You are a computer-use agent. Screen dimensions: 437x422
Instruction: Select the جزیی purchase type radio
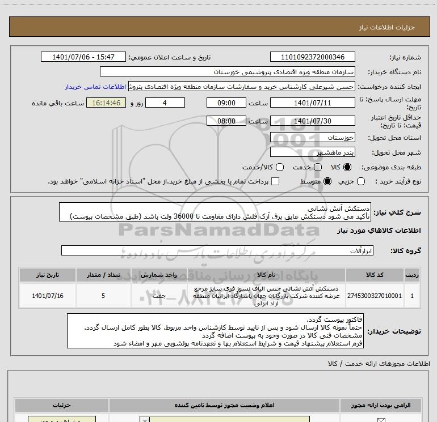pyautogui.click(x=361, y=181)
